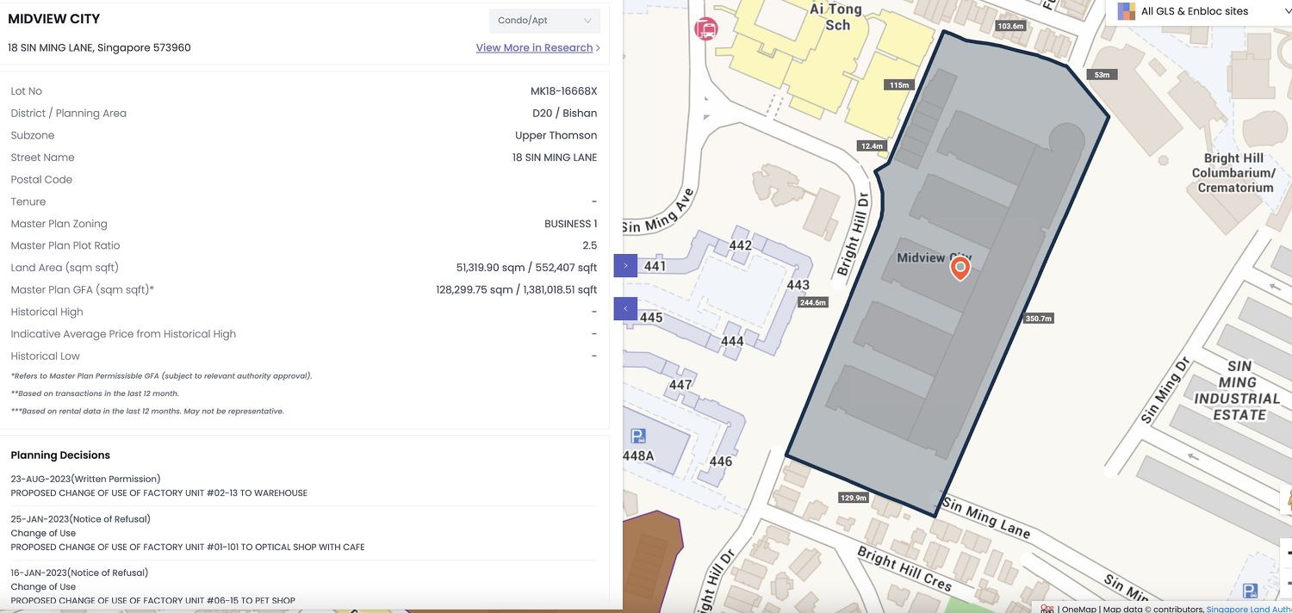Expand the side panel with the right arrow
The image size is (1292, 613).
(624, 265)
